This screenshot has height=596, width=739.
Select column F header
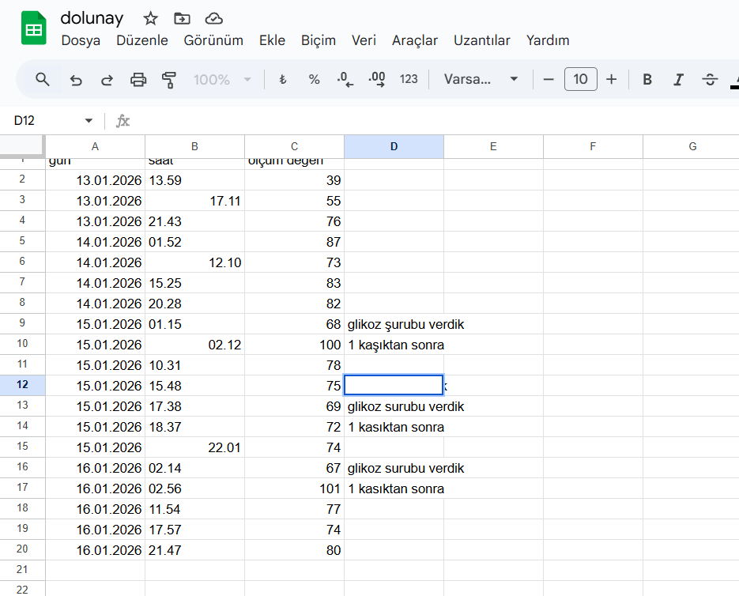[x=593, y=147]
